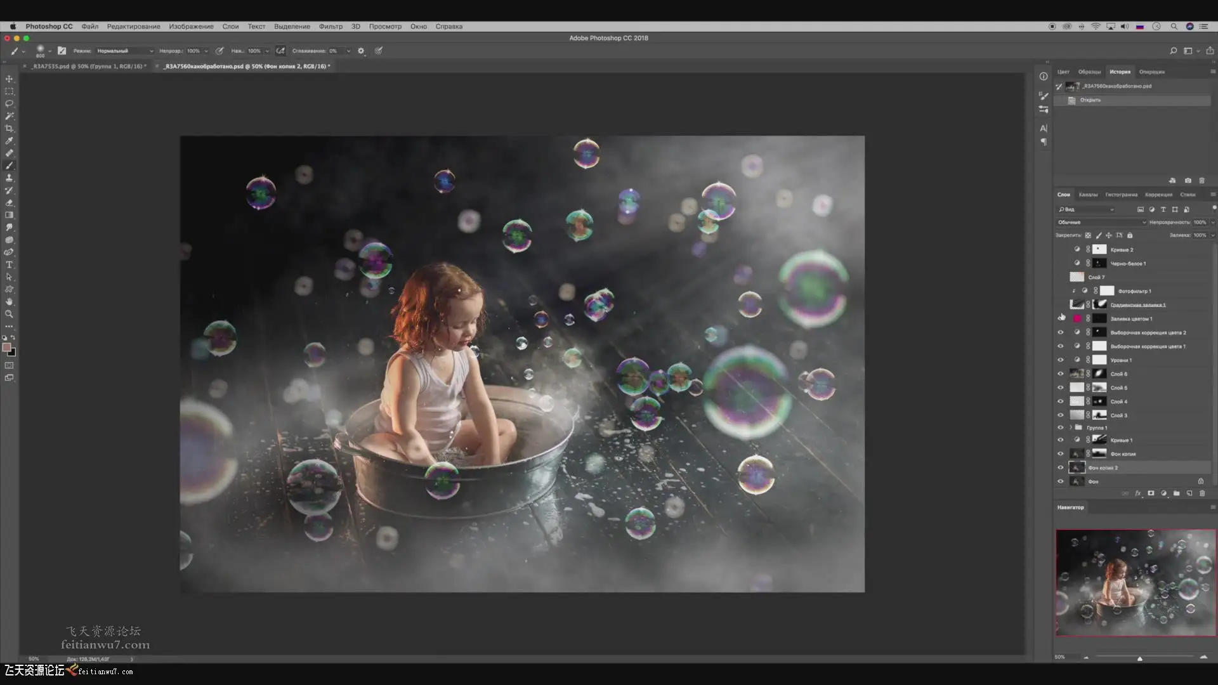
Task: Select the Zoom tool in toolbar
Action: pyautogui.click(x=9, y=314)
